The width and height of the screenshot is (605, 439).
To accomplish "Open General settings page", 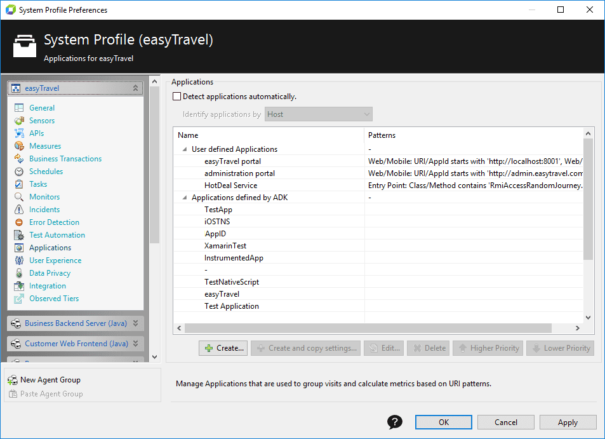I will [42, 108].
